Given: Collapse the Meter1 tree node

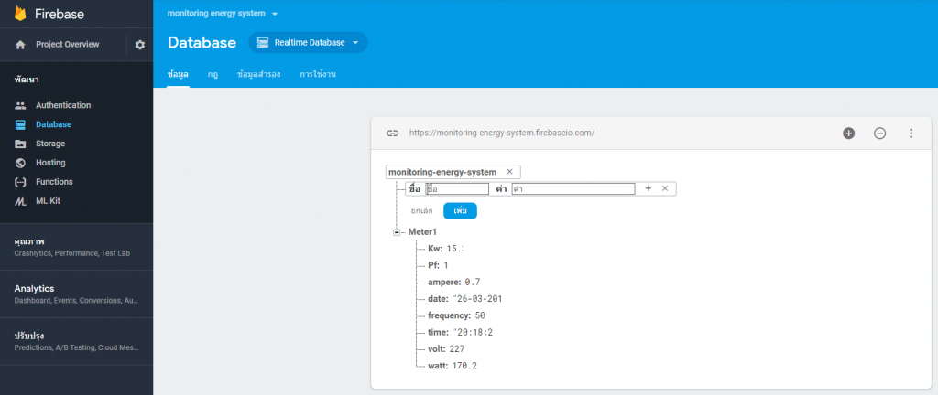Looking at the screenshot, I should (397, 232).
